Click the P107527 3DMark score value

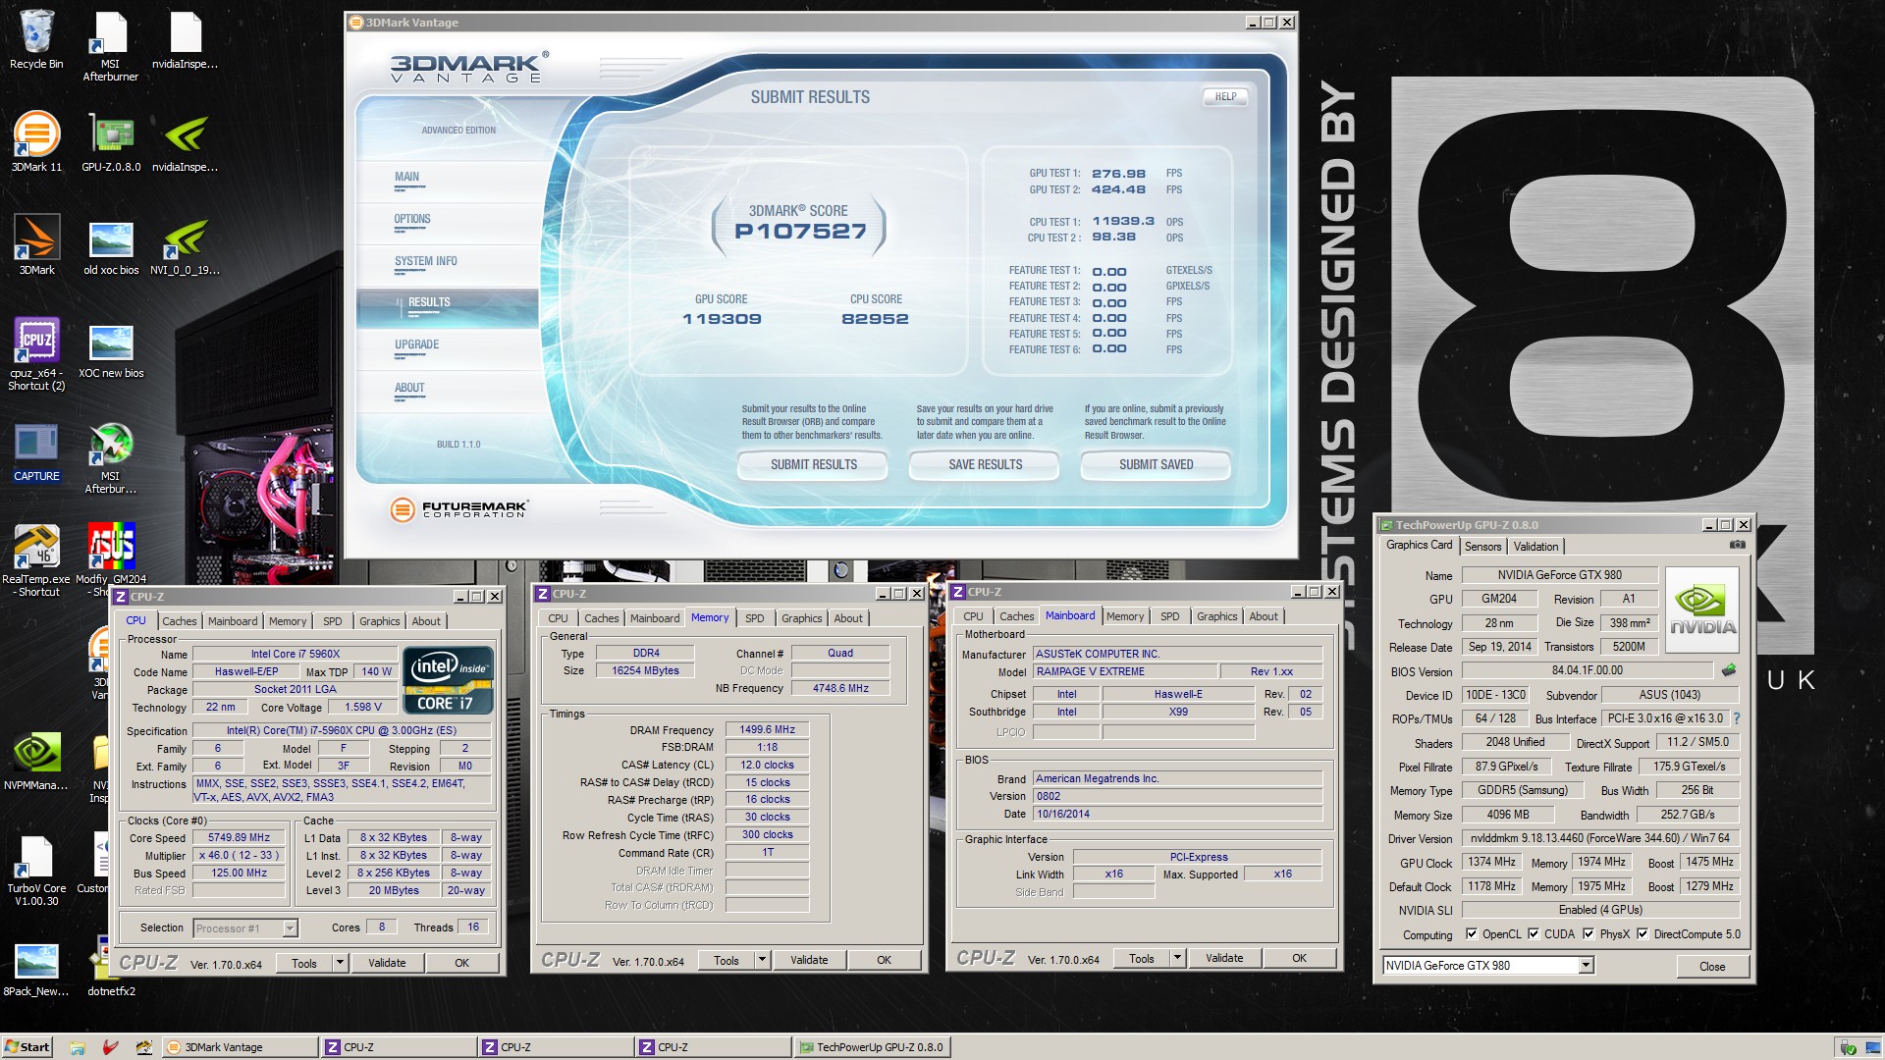point(800,232)
